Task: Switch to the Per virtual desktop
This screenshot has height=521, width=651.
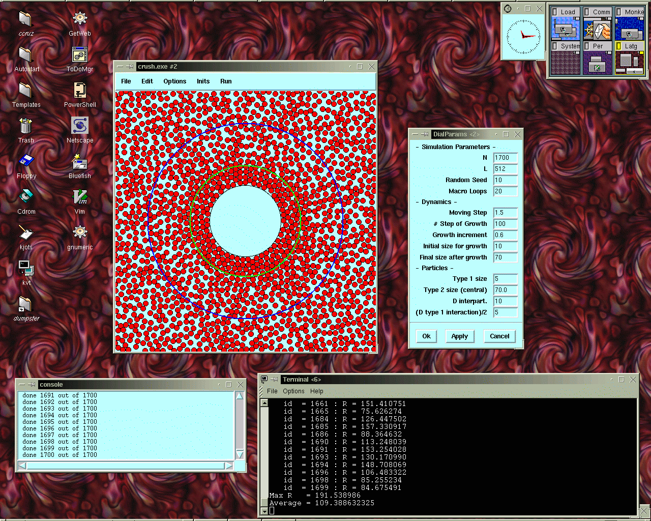Action: click(597, 58)
